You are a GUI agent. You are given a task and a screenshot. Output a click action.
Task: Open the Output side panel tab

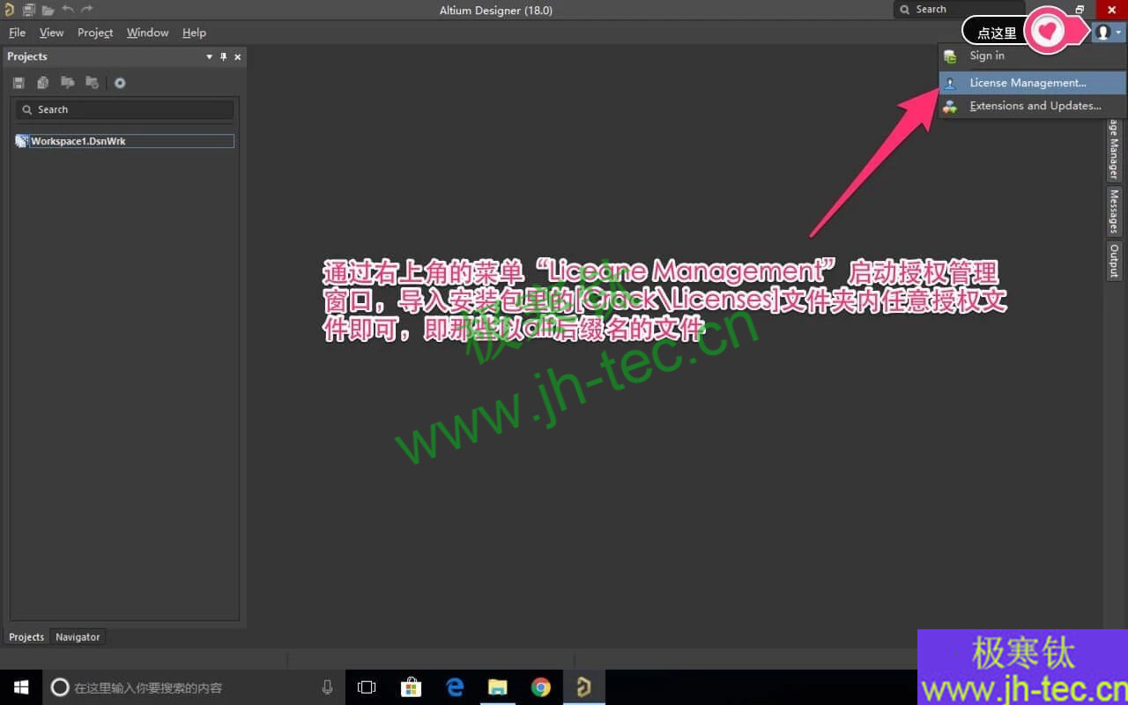[1114, 261]
